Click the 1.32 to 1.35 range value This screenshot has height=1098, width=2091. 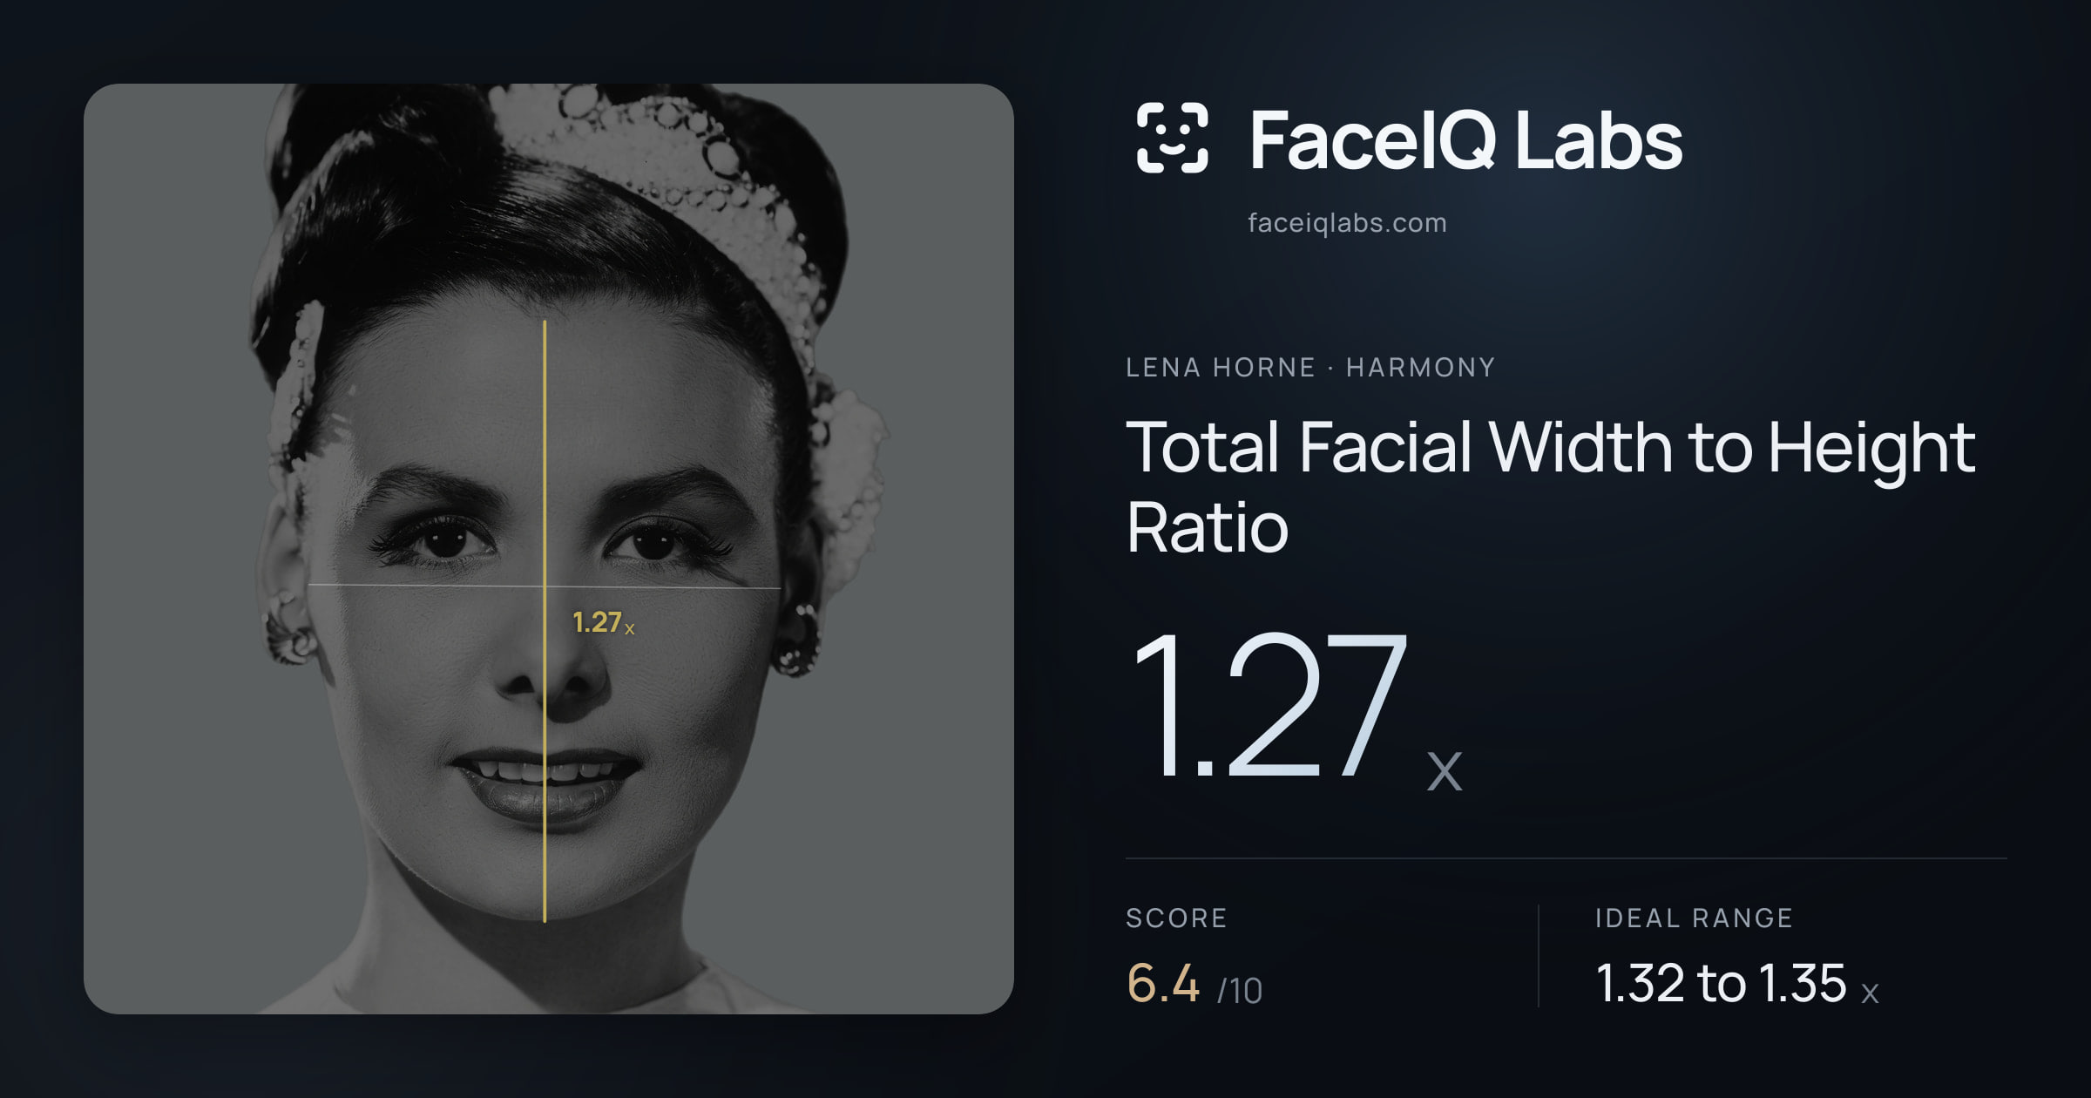(x=1737, y=984)
